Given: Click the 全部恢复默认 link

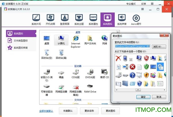Looking at the screenshot, I should point(46,111).
